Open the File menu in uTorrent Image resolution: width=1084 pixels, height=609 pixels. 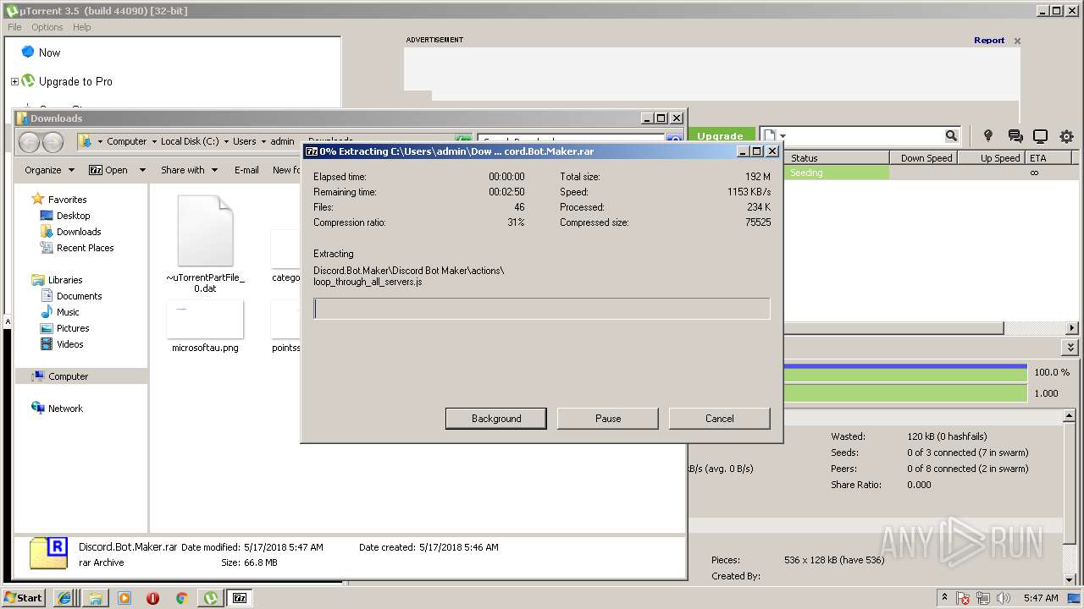click(x=14, y=27)
